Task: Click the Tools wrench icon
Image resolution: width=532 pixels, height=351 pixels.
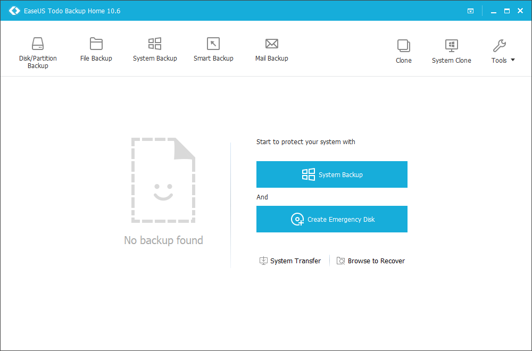Action: pyautogui.click(x=499, y=46)
